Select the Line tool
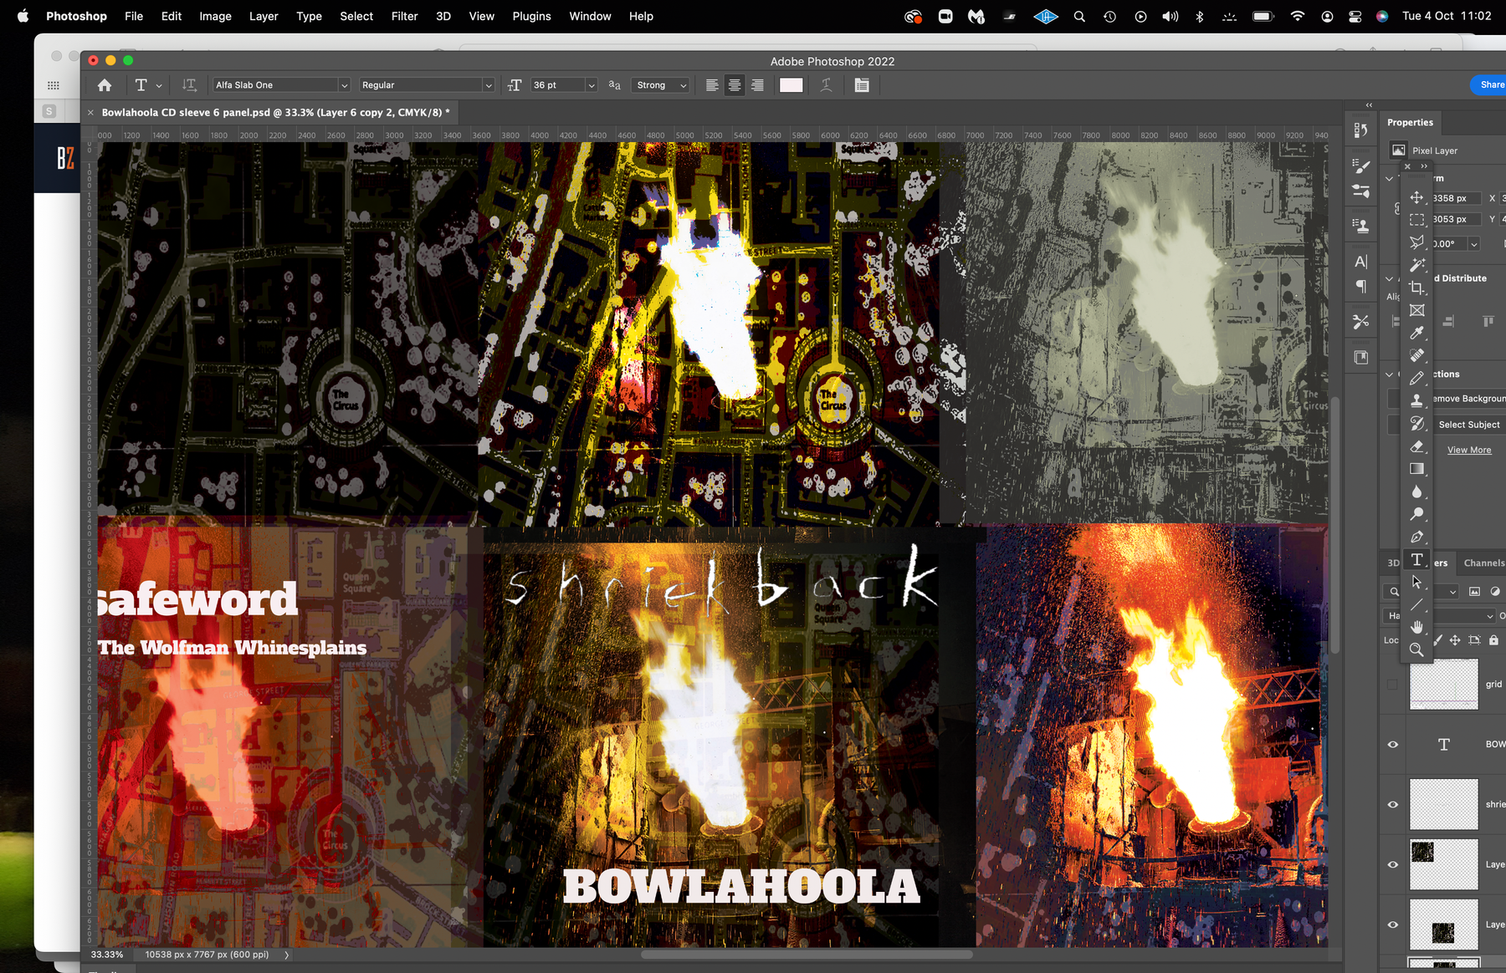This screenshot has height=973, width=1506. [1416, 604]
